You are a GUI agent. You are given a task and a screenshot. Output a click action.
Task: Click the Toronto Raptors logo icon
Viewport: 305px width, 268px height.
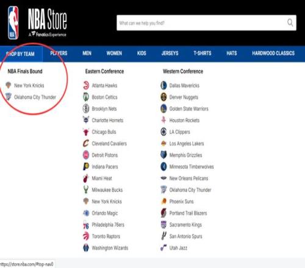(x=86, y=236)
